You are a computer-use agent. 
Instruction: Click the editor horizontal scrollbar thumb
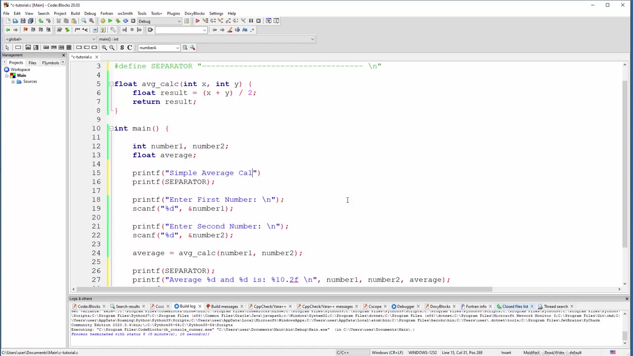[x=285, y=289]
